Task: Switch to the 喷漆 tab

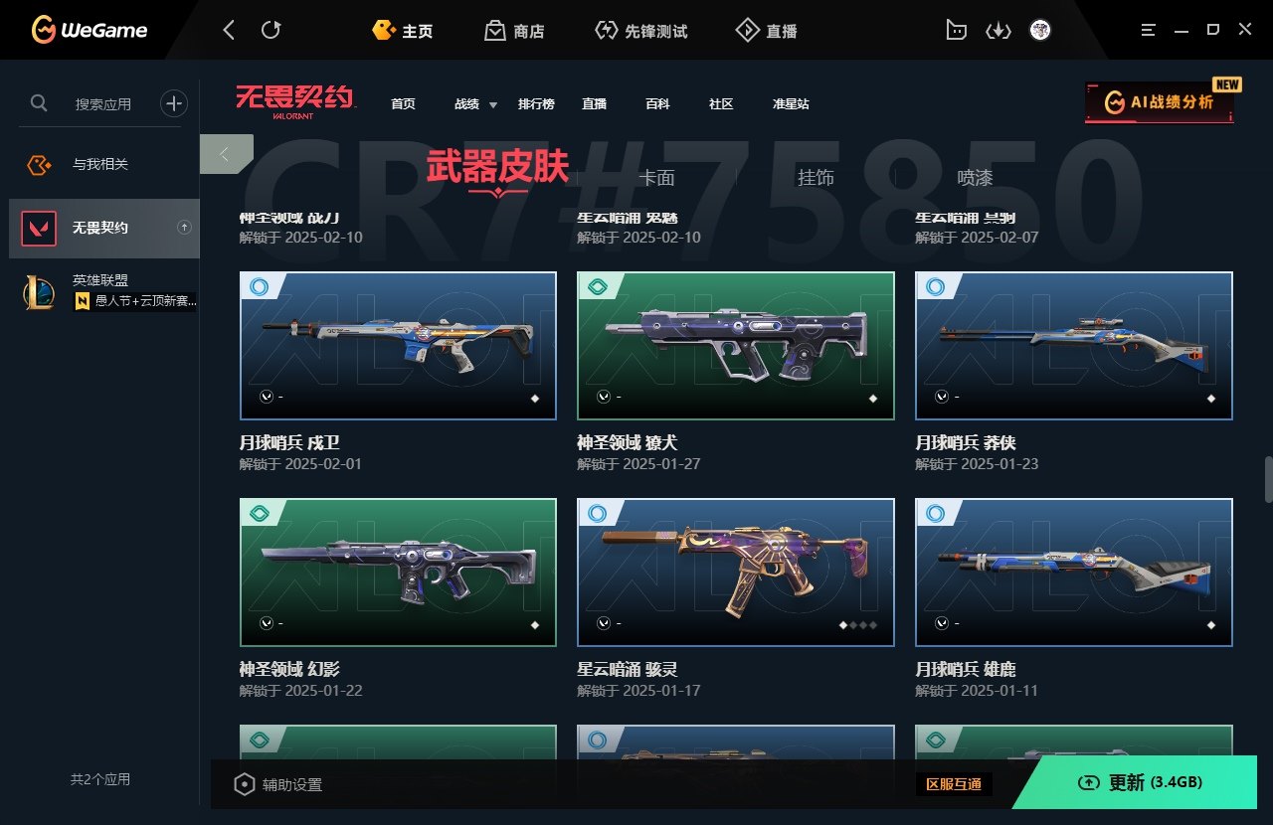Action: (975, 178)
